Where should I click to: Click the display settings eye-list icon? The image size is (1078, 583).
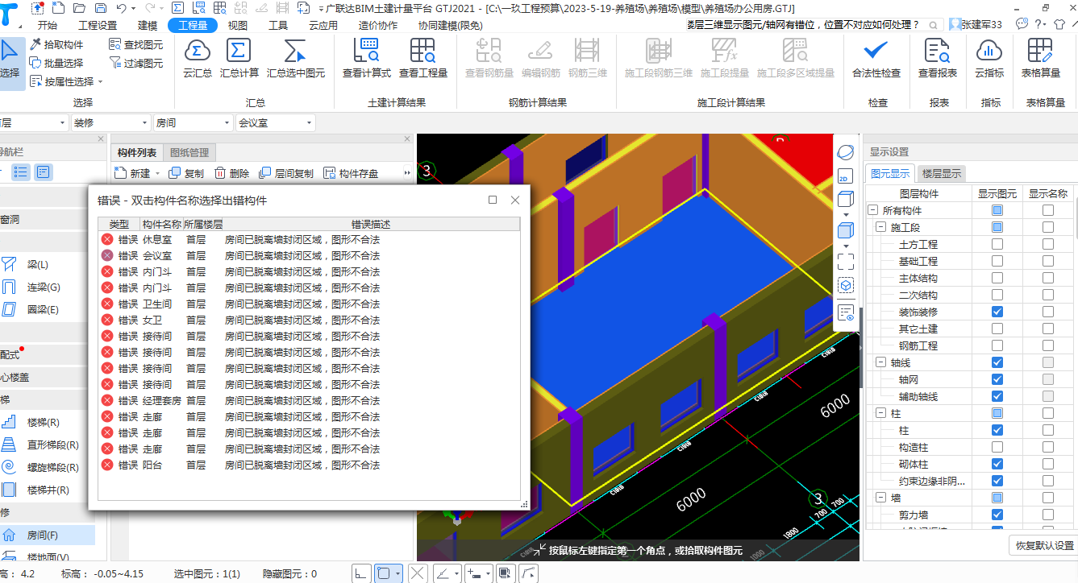(846, 313)
